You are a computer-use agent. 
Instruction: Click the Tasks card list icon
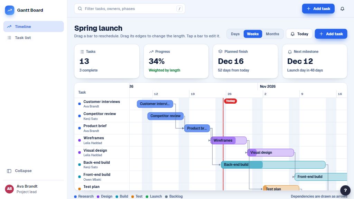click(x=82, y=52)
